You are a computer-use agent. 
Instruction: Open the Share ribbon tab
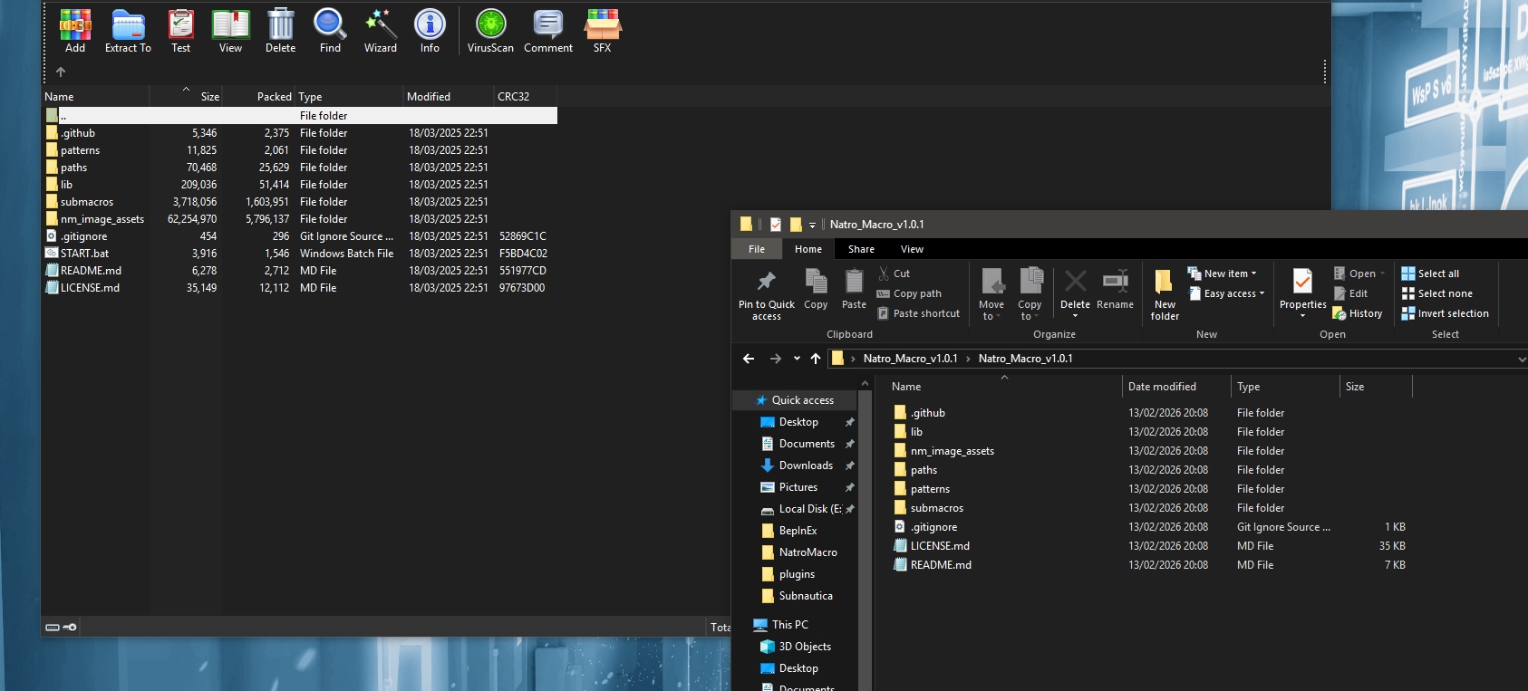pos(861,249)
